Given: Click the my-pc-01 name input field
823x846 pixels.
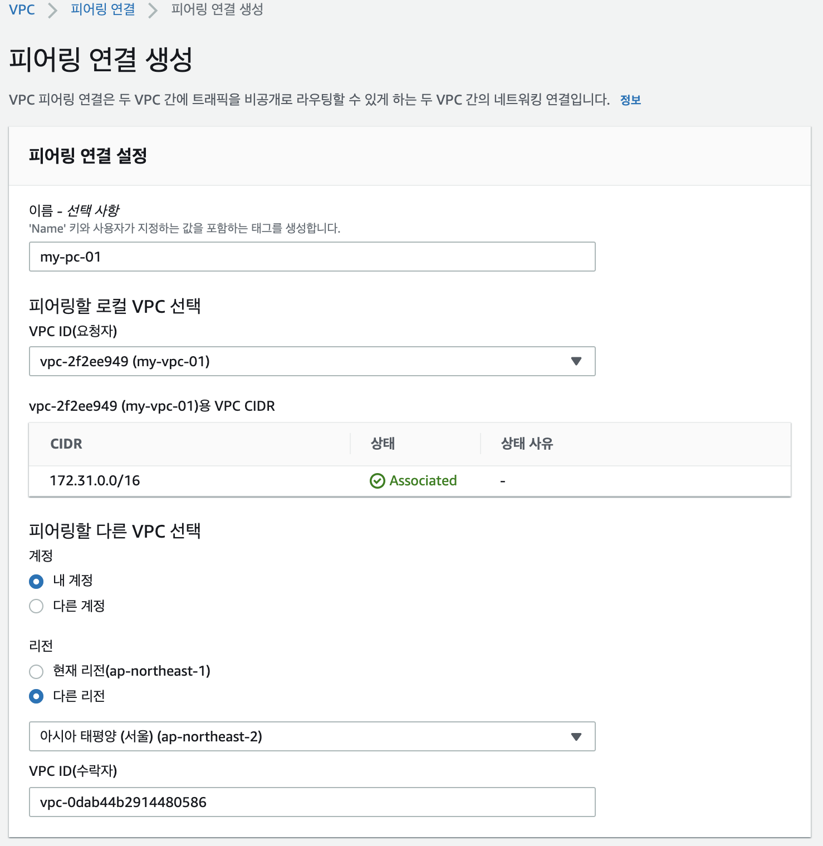Looking at the screenshot, I should tap(312, 257).
